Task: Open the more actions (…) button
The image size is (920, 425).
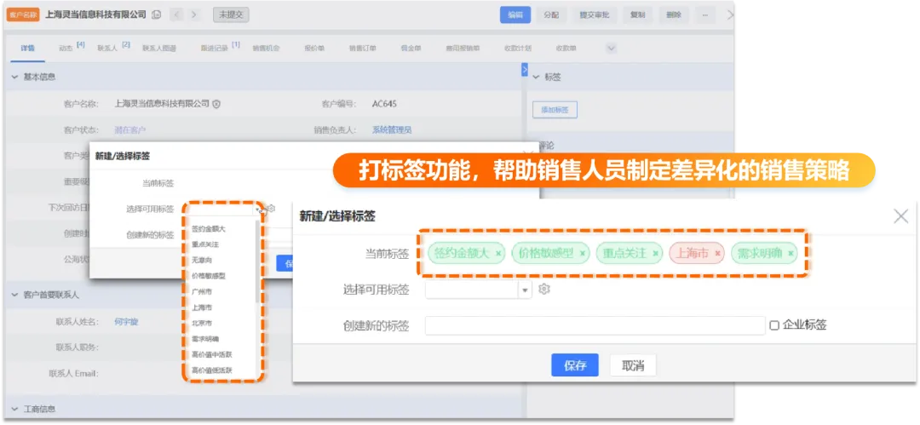Action: click(704, 14)
